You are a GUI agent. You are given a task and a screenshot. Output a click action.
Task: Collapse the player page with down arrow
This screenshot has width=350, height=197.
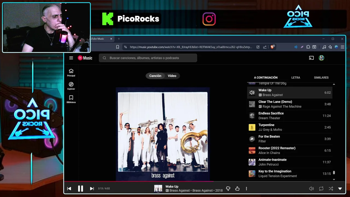340,189
